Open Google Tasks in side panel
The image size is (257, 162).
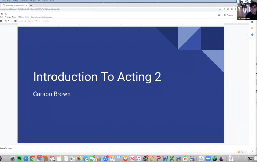point(252,35)
